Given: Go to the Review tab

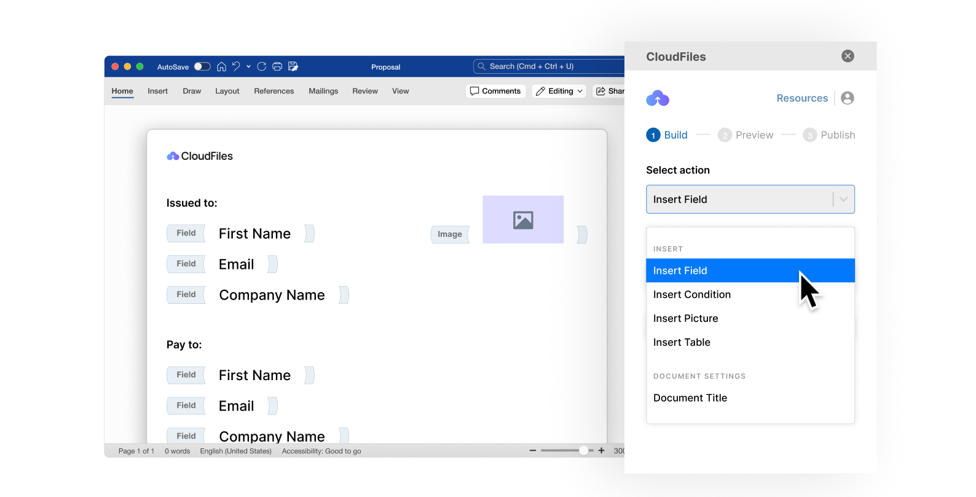Looking at the screenshot, I should tap(365, 91).
